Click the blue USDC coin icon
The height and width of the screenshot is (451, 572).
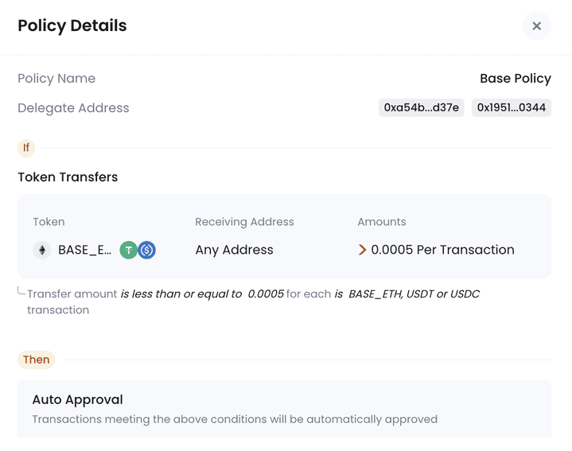pos(146,250)
